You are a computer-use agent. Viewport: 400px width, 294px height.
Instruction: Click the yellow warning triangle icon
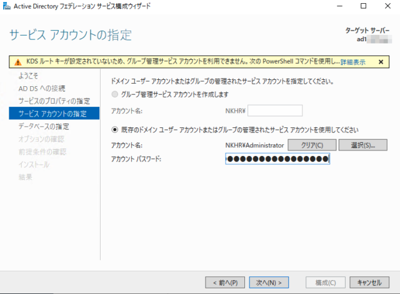18,62
